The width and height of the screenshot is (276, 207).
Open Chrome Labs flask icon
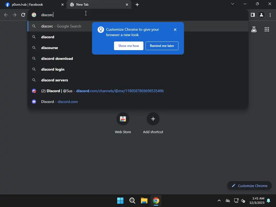[x=254, y=29]
